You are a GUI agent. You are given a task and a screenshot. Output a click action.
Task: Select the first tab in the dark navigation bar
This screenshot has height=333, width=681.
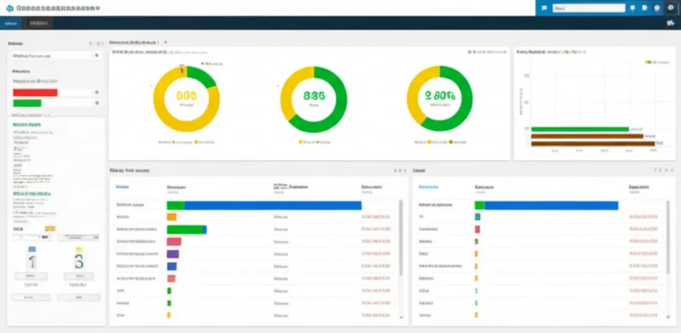[x=11, y=23]
